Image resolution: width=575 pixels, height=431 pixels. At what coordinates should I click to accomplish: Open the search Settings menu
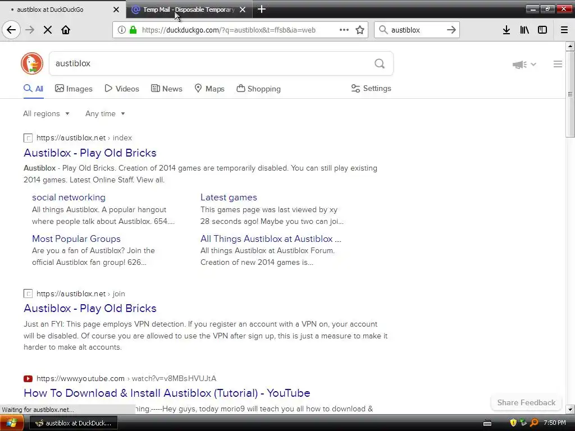[371, 88]
